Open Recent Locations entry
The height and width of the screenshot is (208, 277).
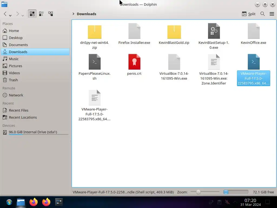(35, 117)
